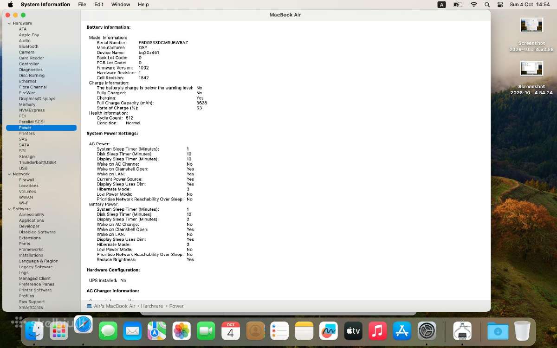557x348 pixels.
Task: Collapse the Software section in sidebar
Action: (x=9, y=209)
